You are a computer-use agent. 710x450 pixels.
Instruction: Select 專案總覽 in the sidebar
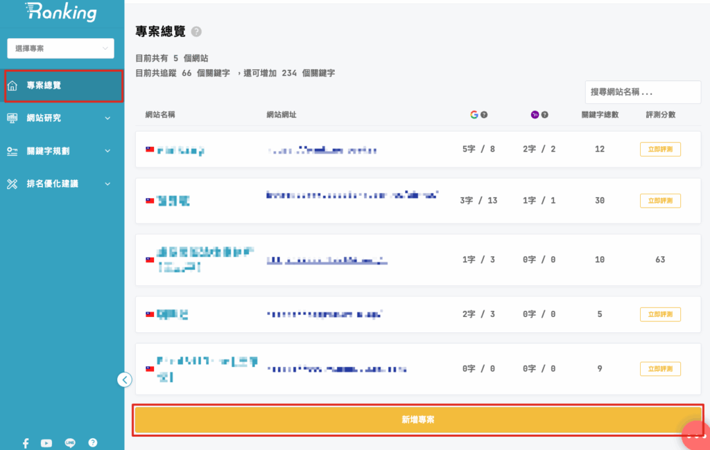point(63,86)
